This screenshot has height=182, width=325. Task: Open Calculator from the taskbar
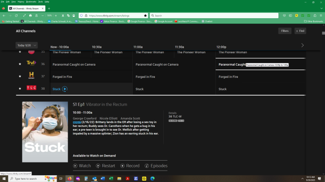pyautogui.click(x=86, y=178)
